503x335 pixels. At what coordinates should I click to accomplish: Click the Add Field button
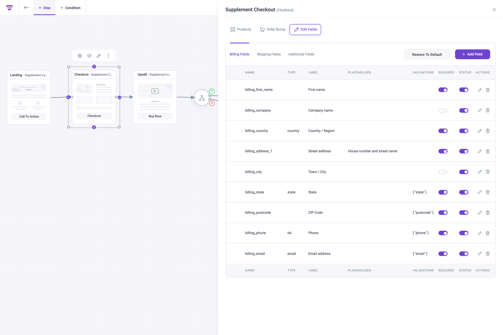point(472,54)
